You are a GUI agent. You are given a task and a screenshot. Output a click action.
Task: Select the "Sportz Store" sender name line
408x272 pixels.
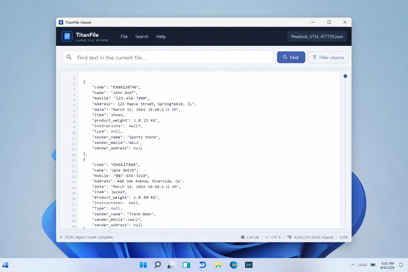[x=126, y=137]
